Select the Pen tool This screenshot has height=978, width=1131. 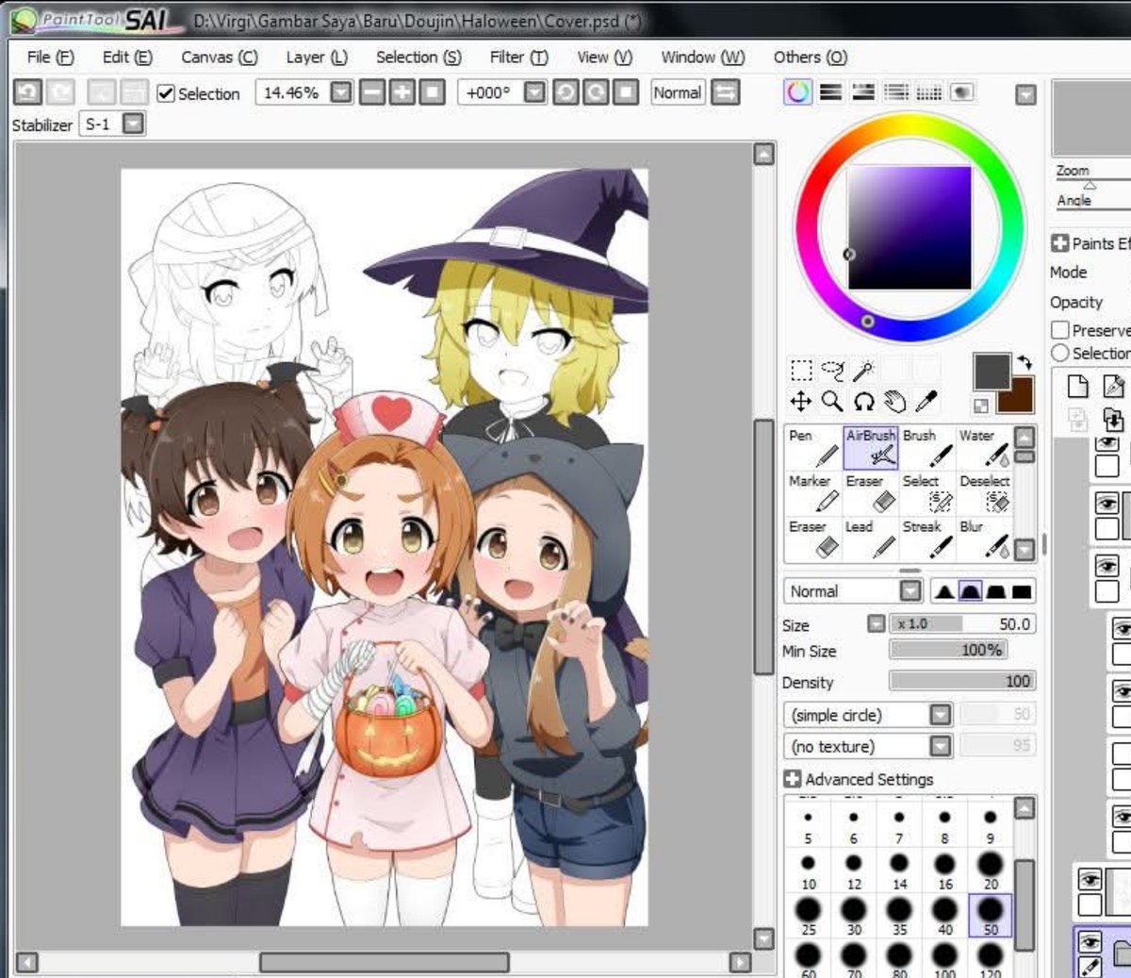[813, 447]
